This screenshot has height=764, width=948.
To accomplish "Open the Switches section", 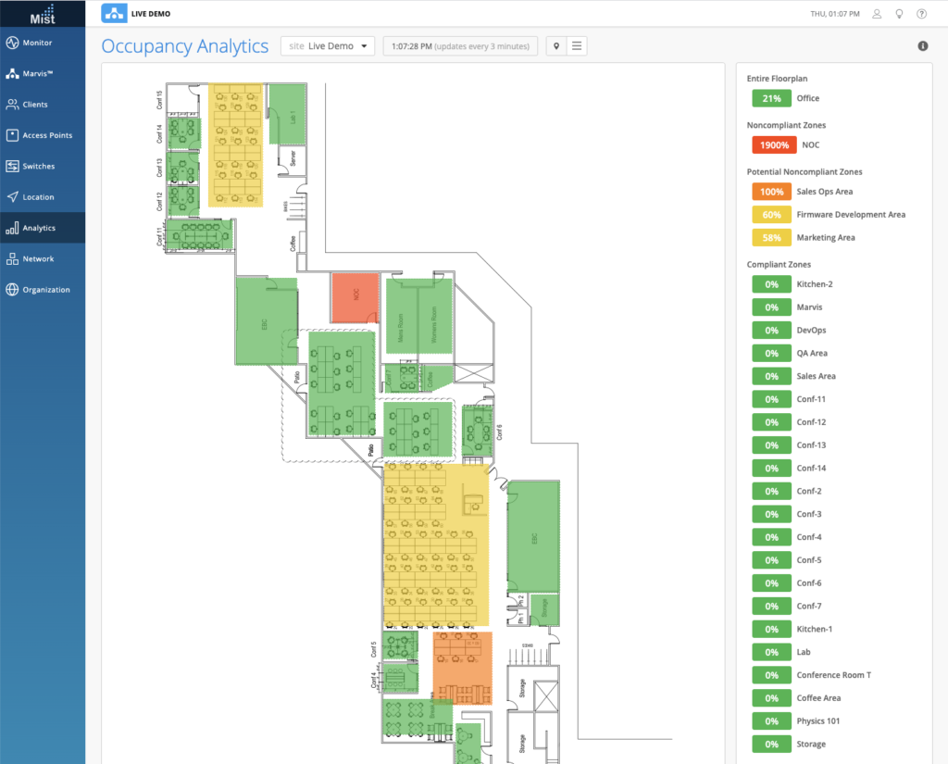I will pos(41,166).
